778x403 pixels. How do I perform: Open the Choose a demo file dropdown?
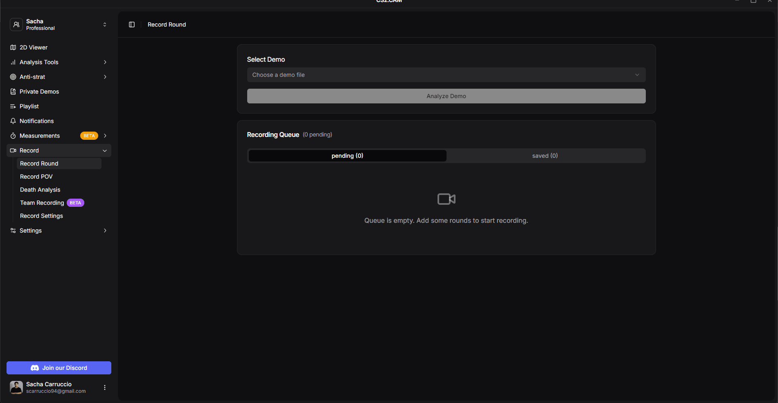click(446, 75)
